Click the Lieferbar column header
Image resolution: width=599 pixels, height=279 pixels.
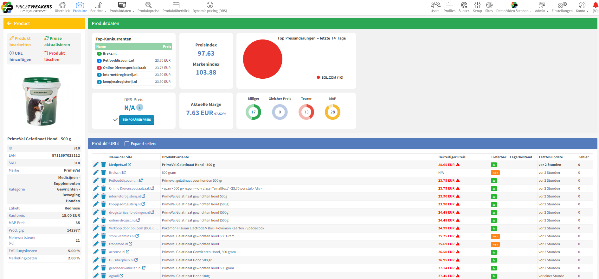click(499, 157)
